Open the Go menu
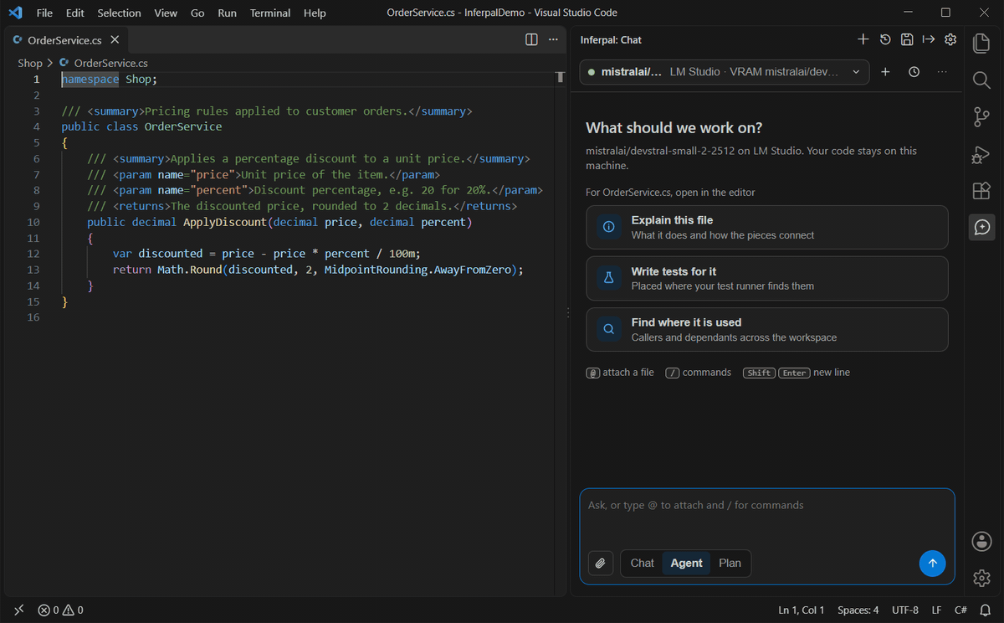 [x=197, y=13]
